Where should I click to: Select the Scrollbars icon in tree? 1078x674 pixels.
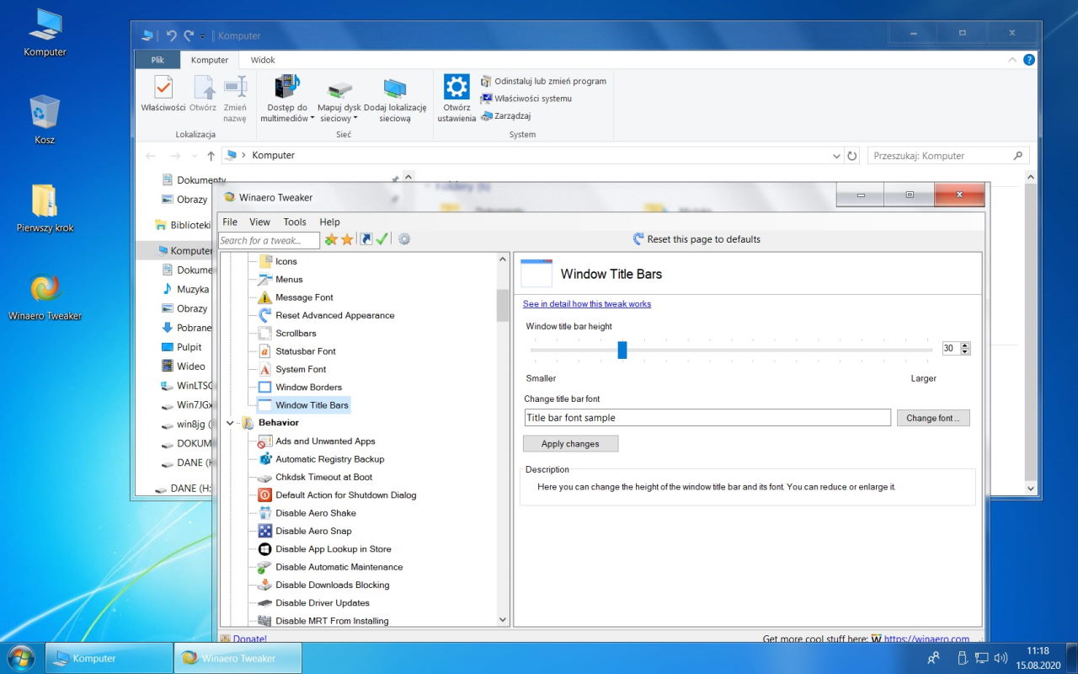click(265, 333)
